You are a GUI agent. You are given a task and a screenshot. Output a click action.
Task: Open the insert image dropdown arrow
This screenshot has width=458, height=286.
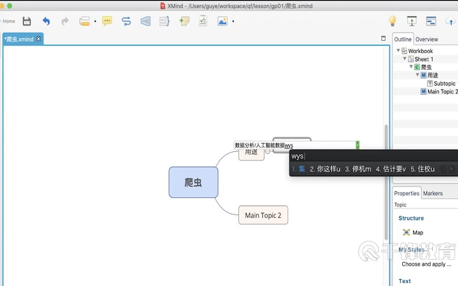point(233,22)
